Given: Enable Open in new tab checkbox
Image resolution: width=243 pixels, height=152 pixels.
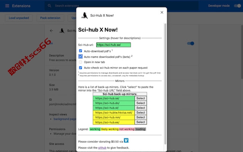Looking at the screenshot, I should [x=80, y=62].
